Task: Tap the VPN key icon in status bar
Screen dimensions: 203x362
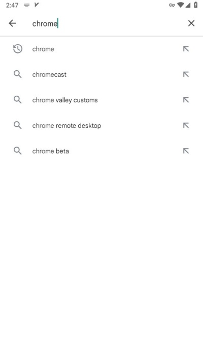Action: pyautogui.click(x=172, y=5)
